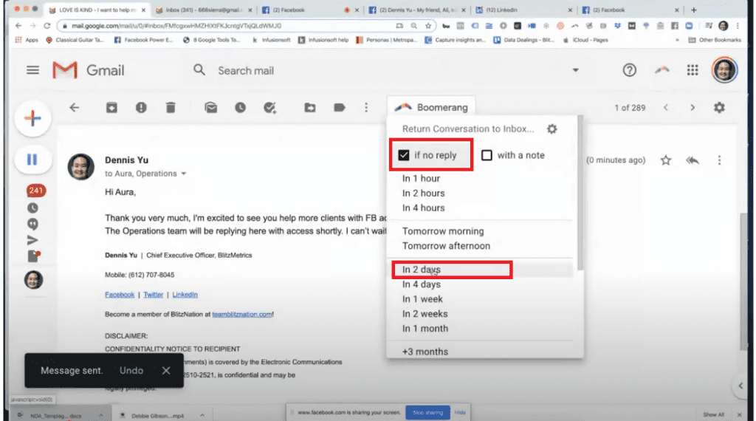Open the Labels tag icon
The image size is (756, 421).
pyautogui.click(x=340, y=108)
